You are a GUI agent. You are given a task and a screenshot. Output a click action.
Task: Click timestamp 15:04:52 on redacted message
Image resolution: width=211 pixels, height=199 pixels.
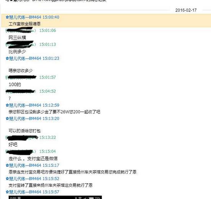pos(48,91)
